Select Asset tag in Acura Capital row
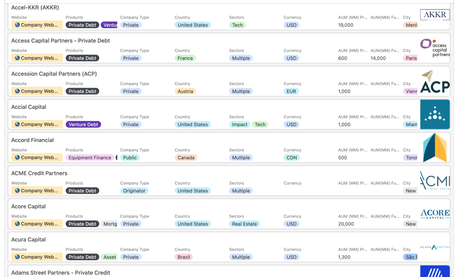Screen dimensions: 461x277 coord(109,257)
